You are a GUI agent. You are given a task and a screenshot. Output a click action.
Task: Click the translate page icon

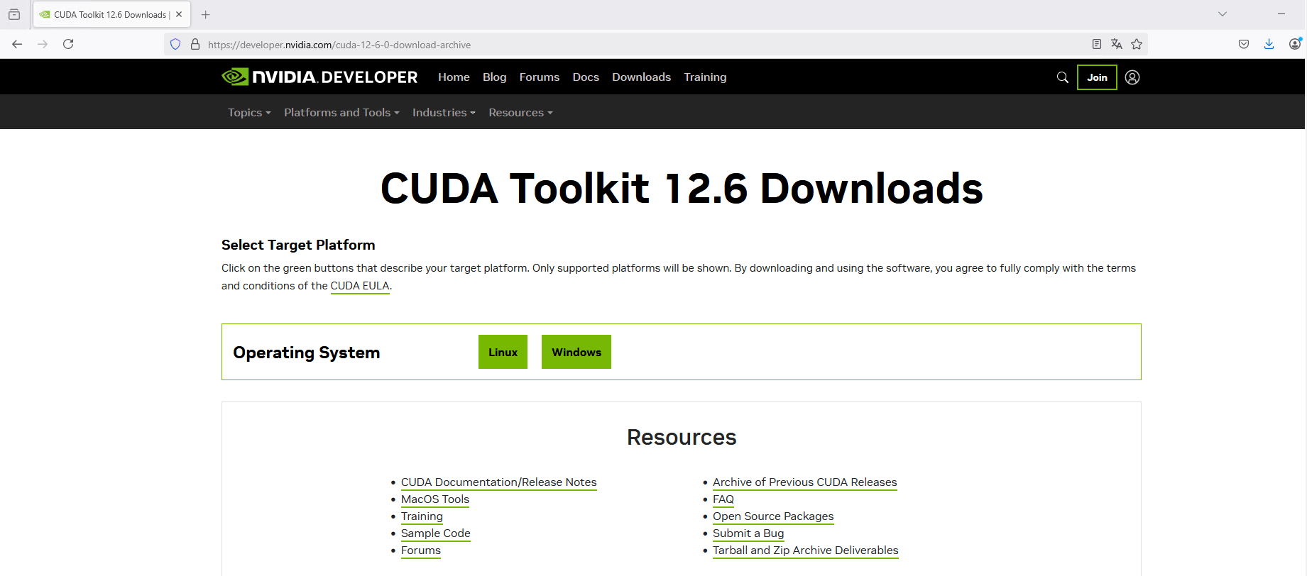click(1117, 44)
